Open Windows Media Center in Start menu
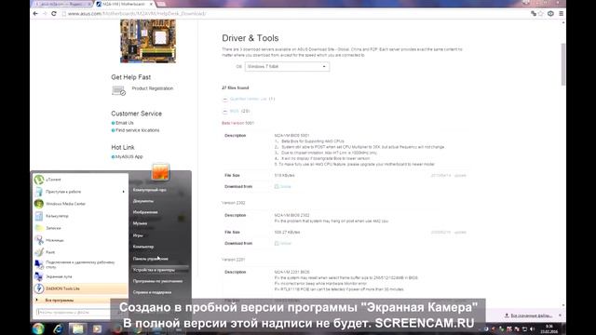596x335 pixels. [80, 204]
